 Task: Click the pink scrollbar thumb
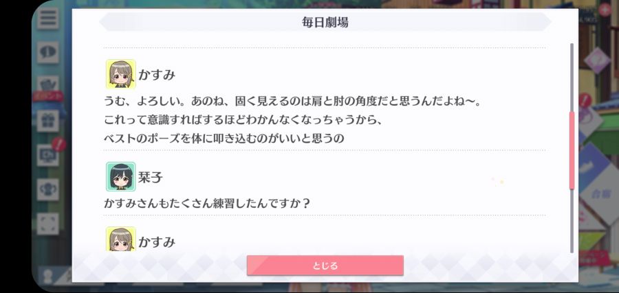tap(572, 150)
